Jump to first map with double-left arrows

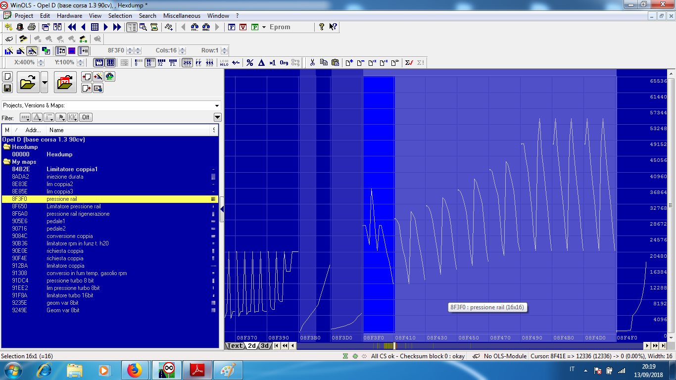click(x=72, y=27)
